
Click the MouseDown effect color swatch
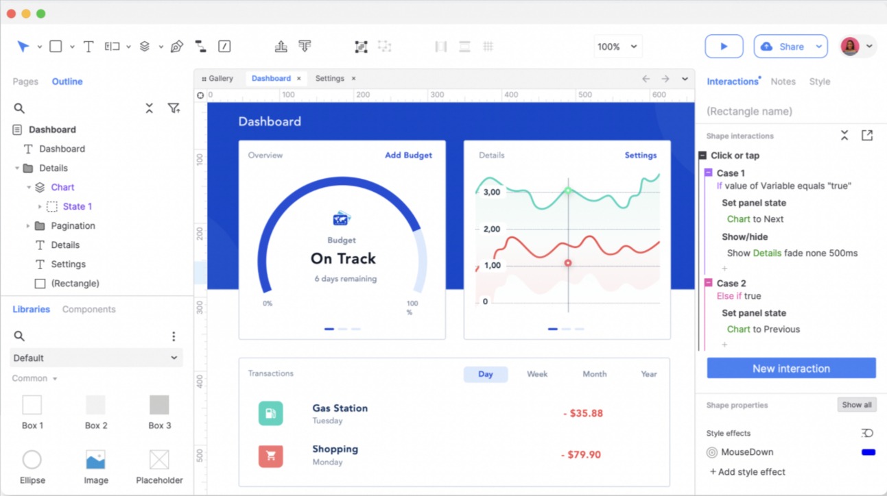868,452
